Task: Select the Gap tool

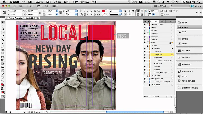Action: (3, 32)
